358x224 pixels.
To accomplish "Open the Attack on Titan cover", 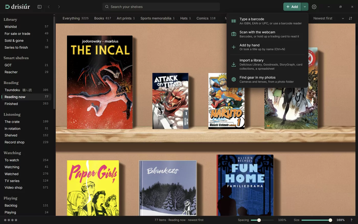I will [x=170, y=101].
